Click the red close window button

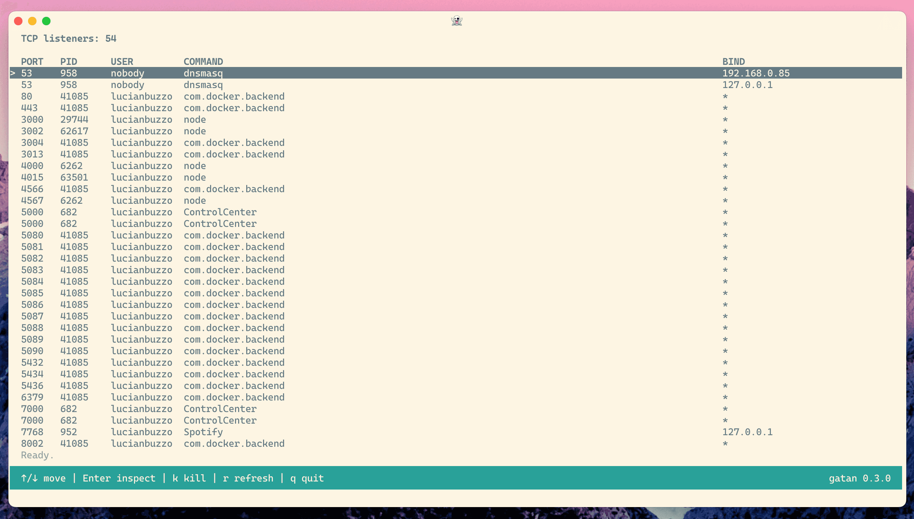pos(18,21)
